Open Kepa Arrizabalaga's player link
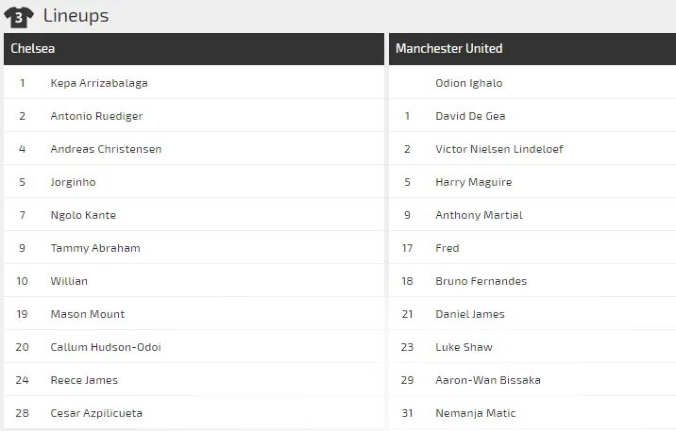The width and height of the screenshot is (676, 431). tap(99, 83)
